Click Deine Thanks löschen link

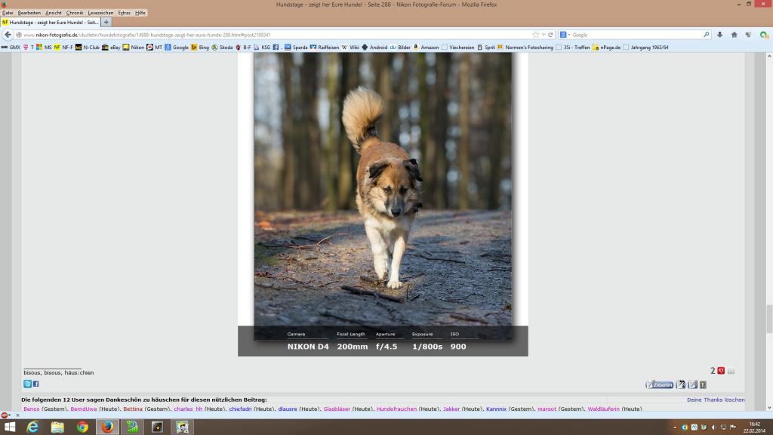[x=716, y=400]
